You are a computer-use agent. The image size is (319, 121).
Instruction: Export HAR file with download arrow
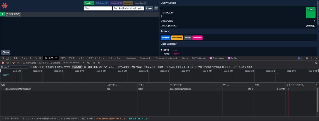pyautogui.click(x=99, y=63)
